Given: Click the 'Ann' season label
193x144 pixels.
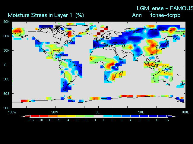Looking at the screenshot, I should coord(137,15).
